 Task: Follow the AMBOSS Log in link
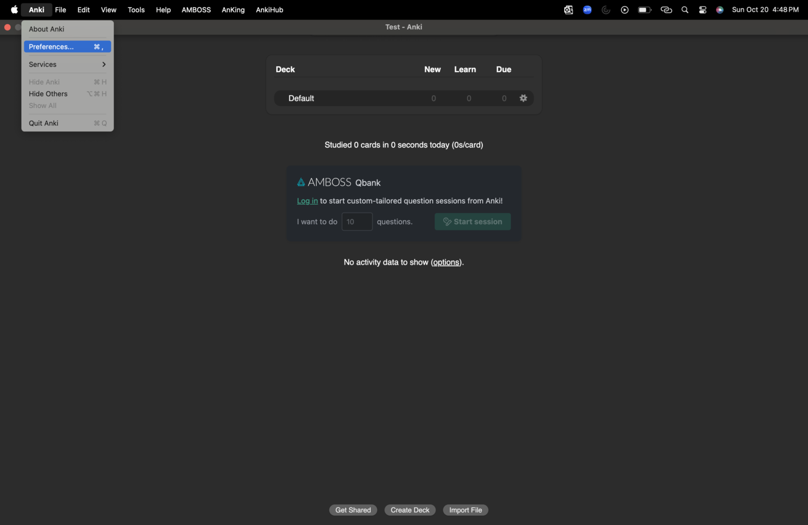click(x=307, y=201)
